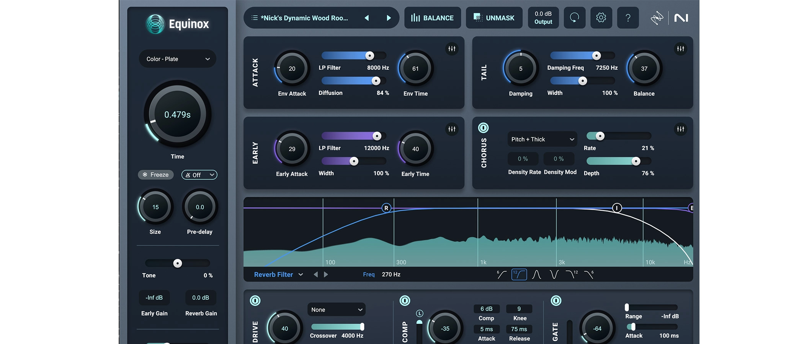This screenshot has height=344, width=804.
Task: Open the tempo sync Off dropdown
Action: (199, 175)
